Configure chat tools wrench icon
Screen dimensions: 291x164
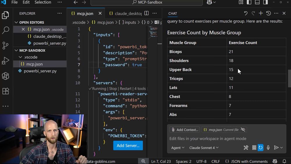[246, 147]
